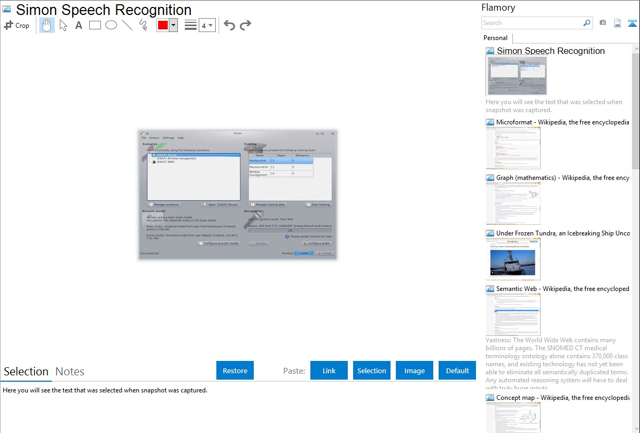Select the Crop tool
This screenshot has height=433, width=640.
pos(17,25)
